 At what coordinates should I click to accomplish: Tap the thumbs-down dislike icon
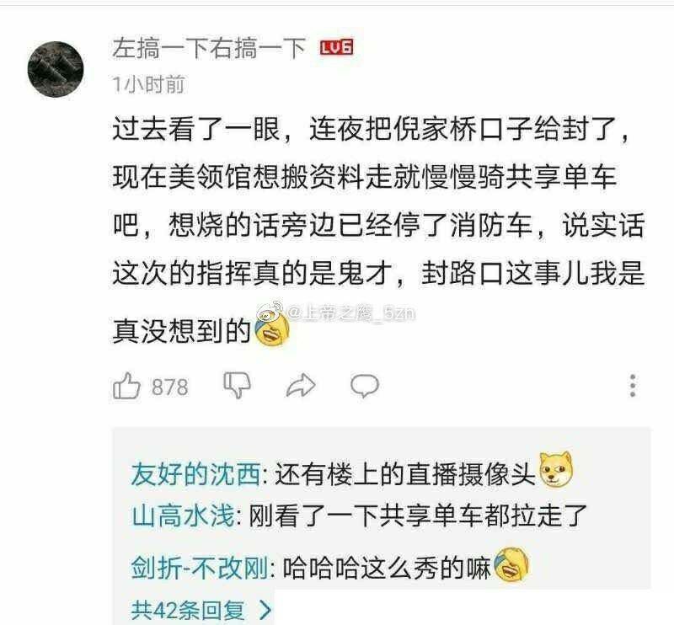click(238, 385)
